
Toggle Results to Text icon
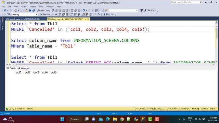pos(83,14)
